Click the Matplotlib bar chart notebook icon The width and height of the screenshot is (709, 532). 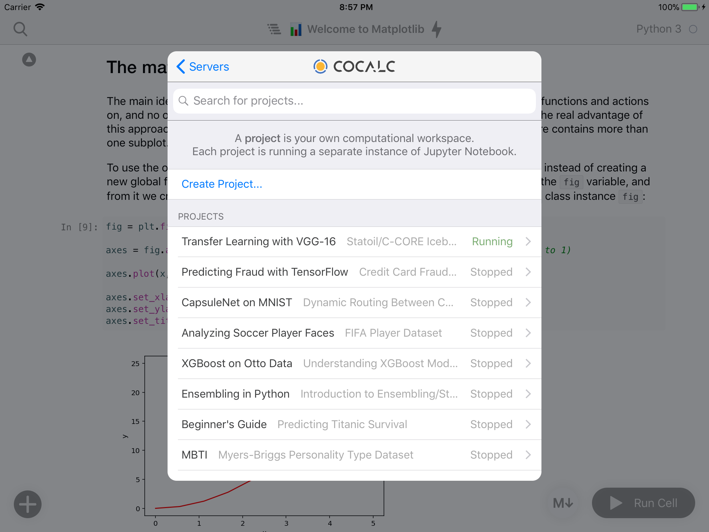pyautogui.click(x=296, y=29)
